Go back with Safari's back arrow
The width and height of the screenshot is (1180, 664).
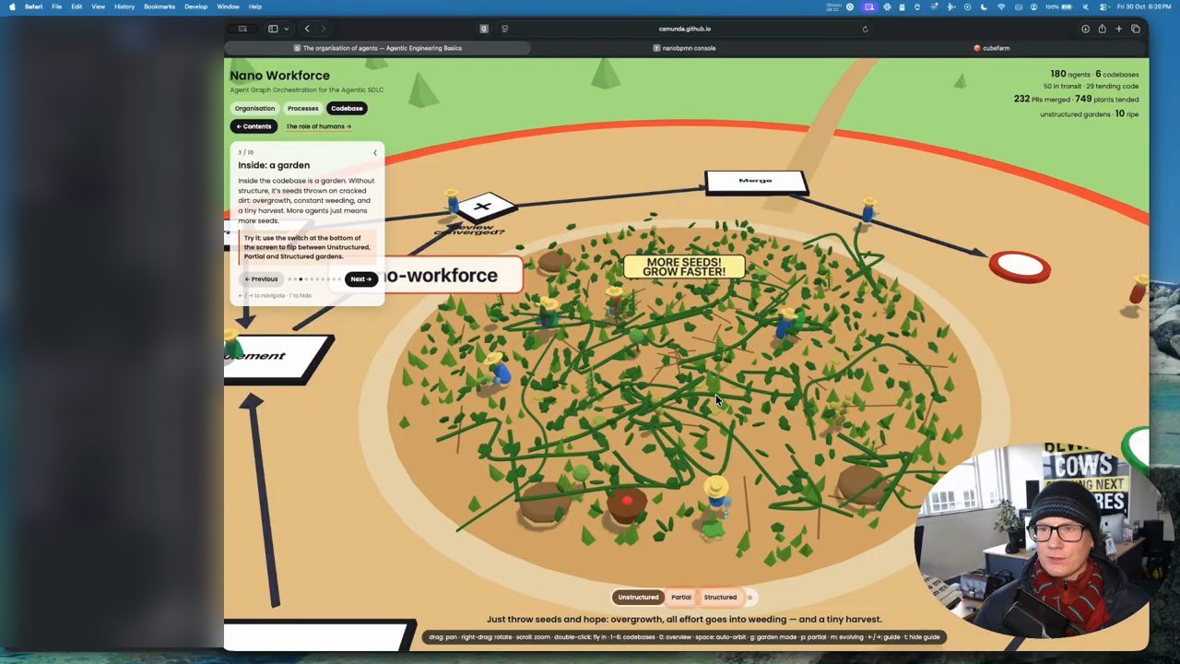307,29
